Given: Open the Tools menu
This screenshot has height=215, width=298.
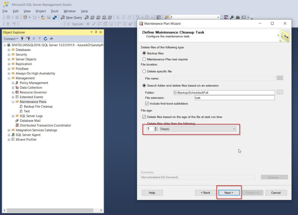Looking at the screenshot, I should click(x=54, y=11).
